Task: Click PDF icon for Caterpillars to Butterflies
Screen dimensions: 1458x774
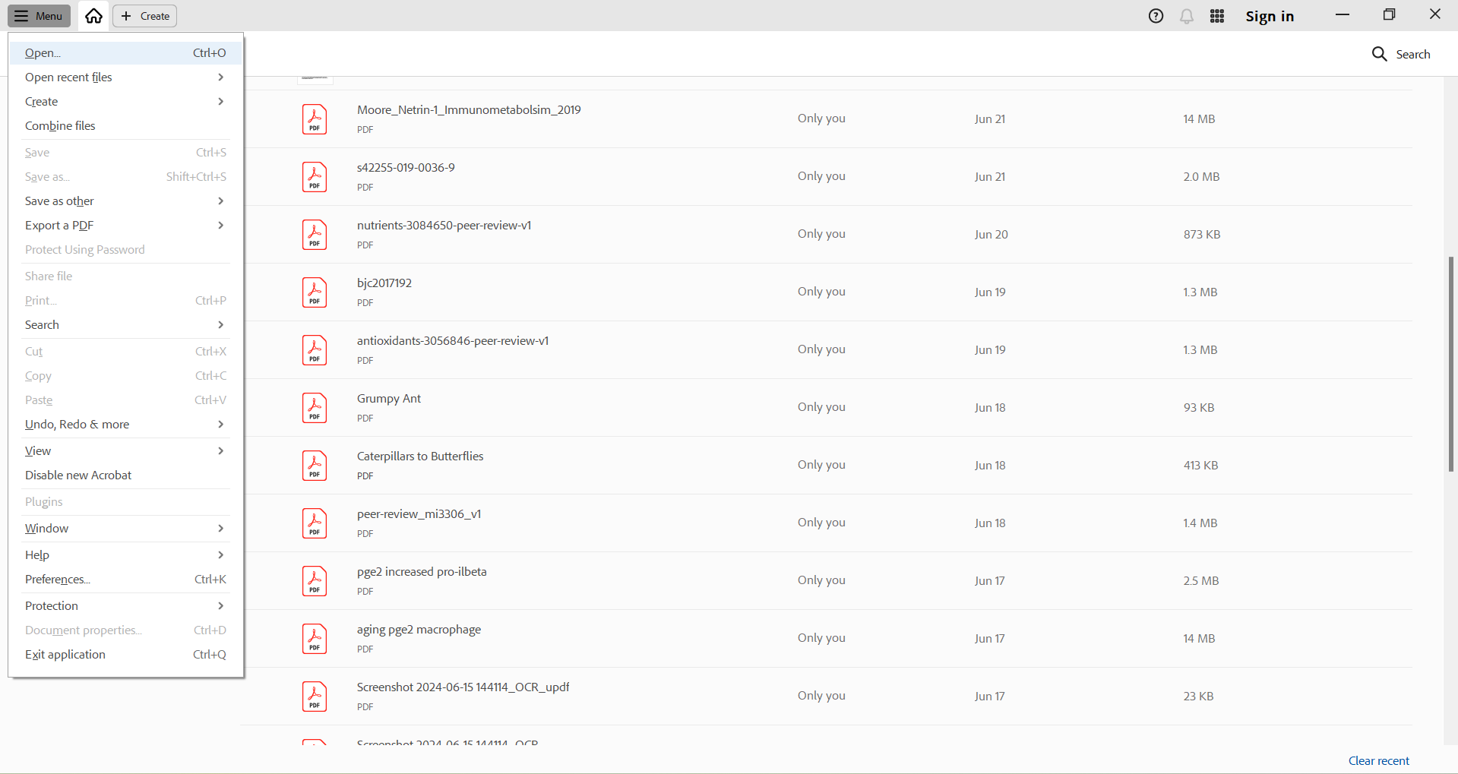Action: (315, 466)
